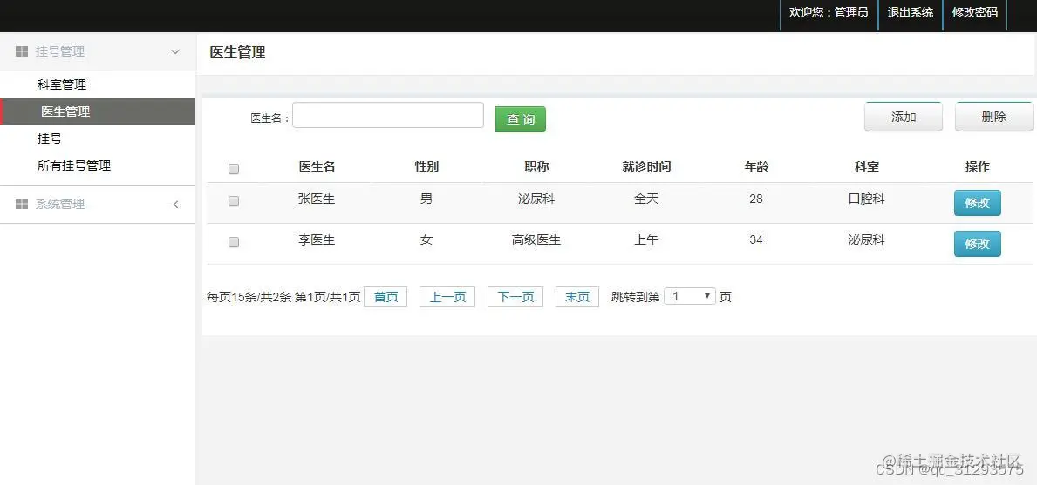The image size is (1037, 485).
Task: Click the 高级医生 title cell
Action: [x=536, y=240]
